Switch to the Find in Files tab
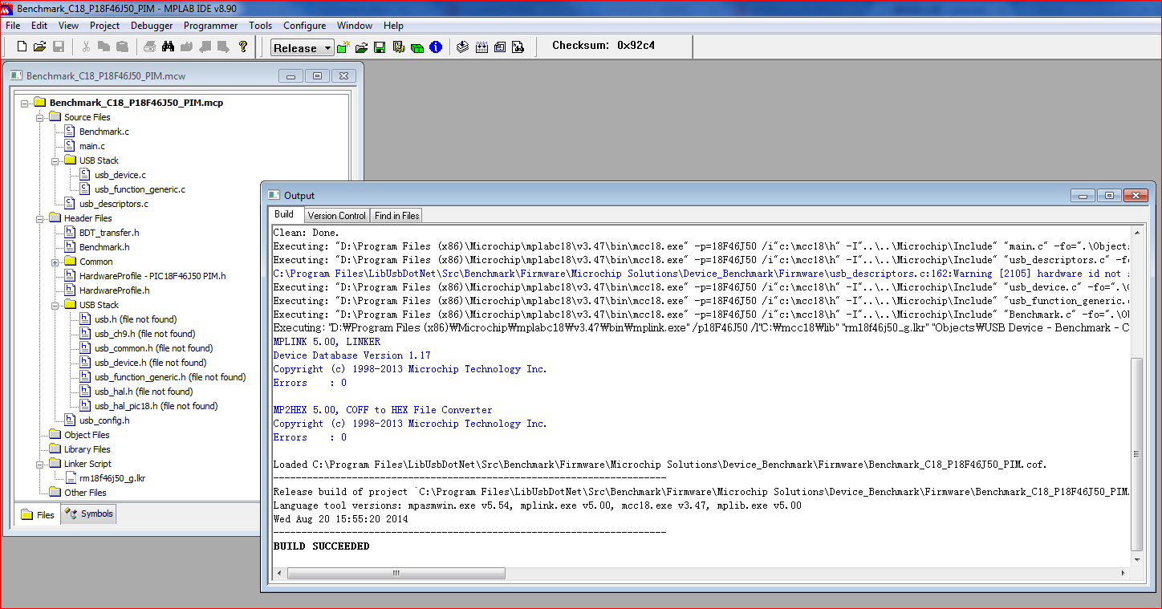 coord(396,216)
